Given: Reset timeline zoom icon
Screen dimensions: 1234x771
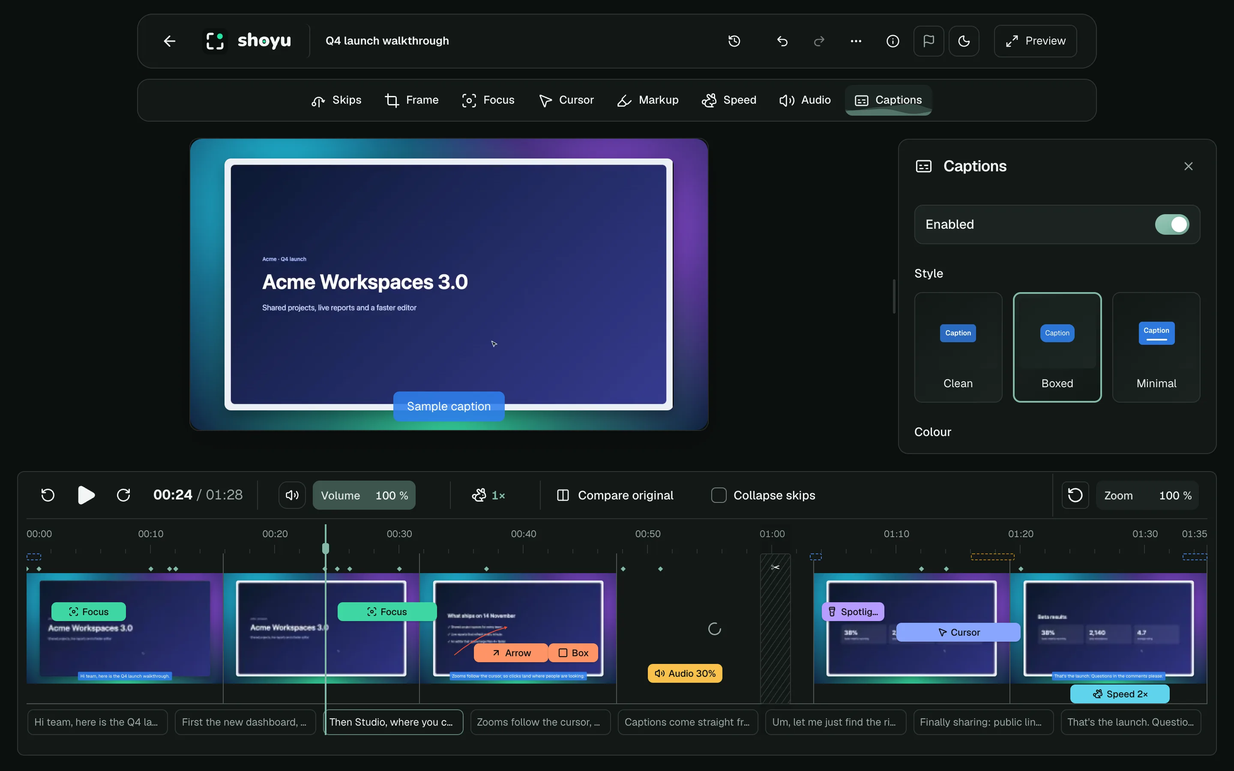Looking at the screenshot, I should tap(1075, 495).
